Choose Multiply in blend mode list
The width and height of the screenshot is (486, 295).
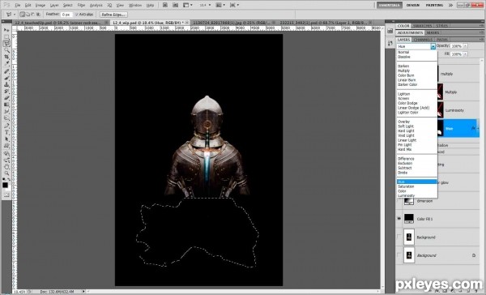(x=404, y=71)
